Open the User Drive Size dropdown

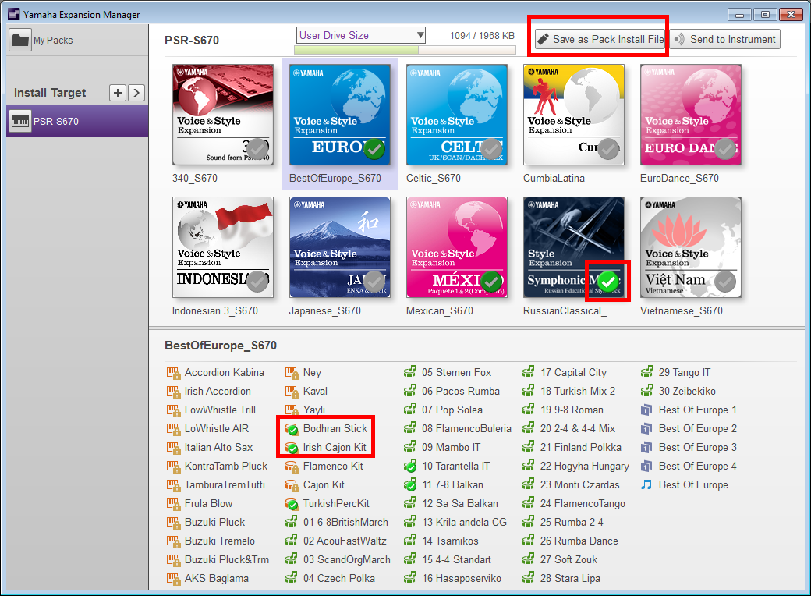[x=361, y=35]
